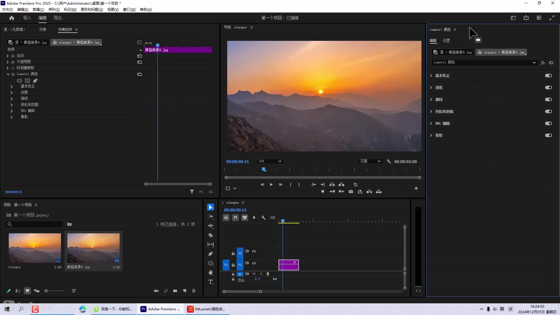Screen dimensions: 560x315
Task: Step forward one frame
Action: click(x=281, y=184)
